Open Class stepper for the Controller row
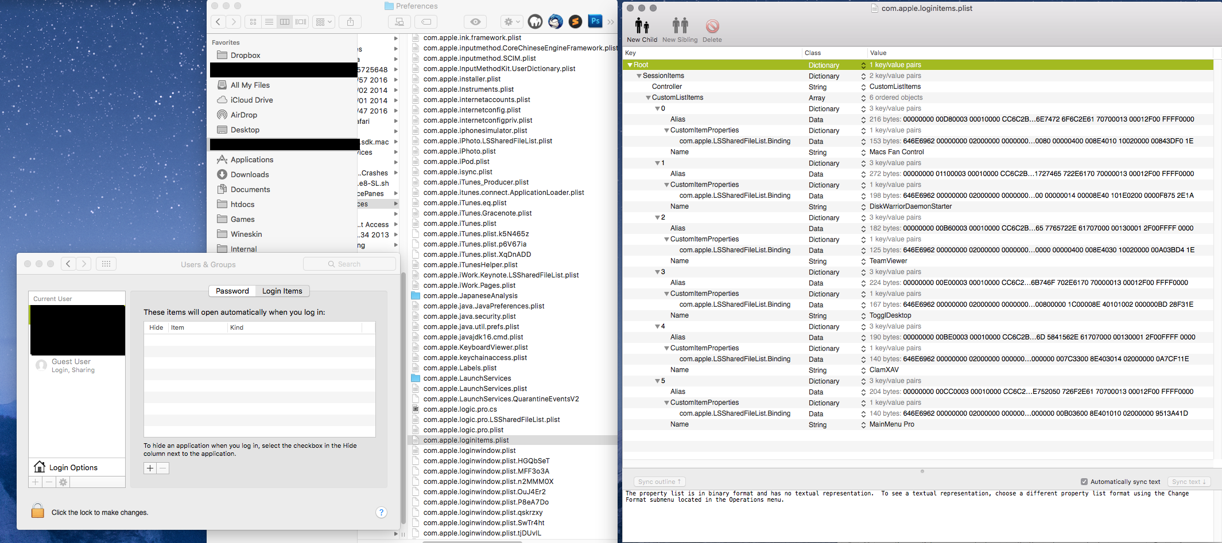The height and width of the screenshot is (543, 1222). coord(863,87)
